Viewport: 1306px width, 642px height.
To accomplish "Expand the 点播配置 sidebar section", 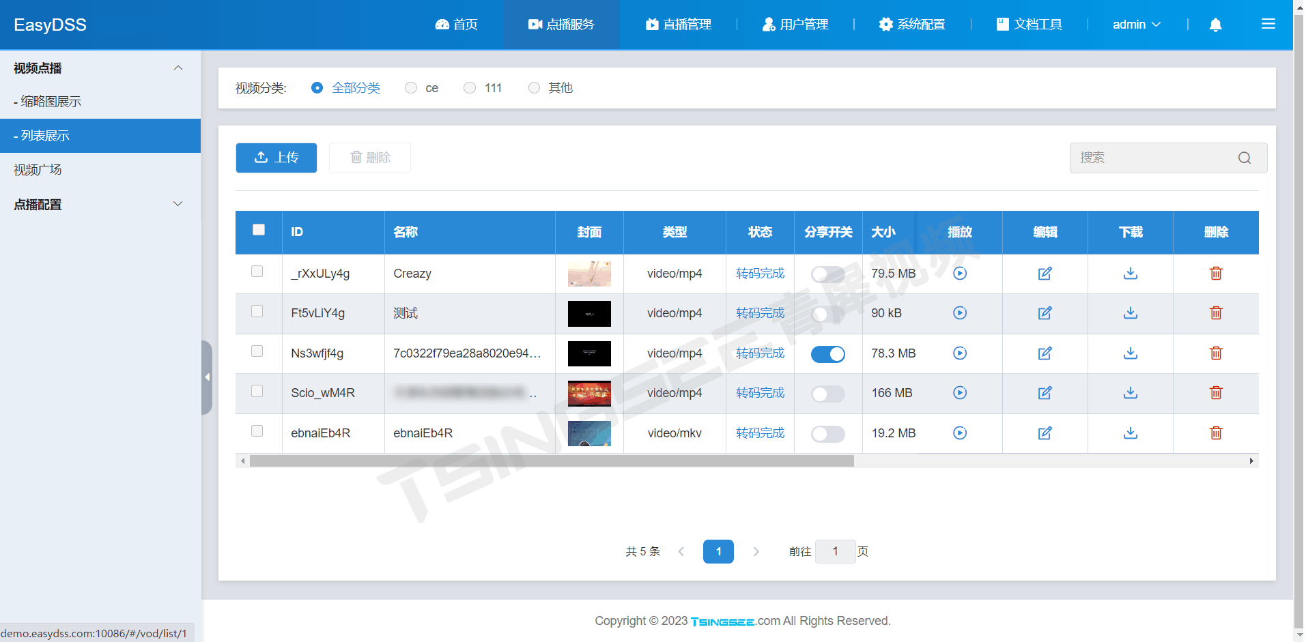I will [x=178, y=204].
